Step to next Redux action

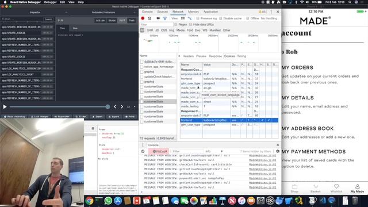pyautogui.click(x=122, y=107)
